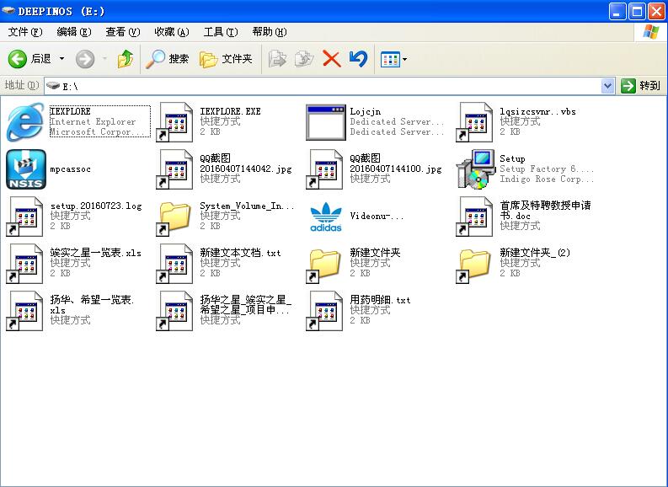The width and height of the screenshot is (668, 487).
Task: Go up one folder level
Action: tap(125, 59)
